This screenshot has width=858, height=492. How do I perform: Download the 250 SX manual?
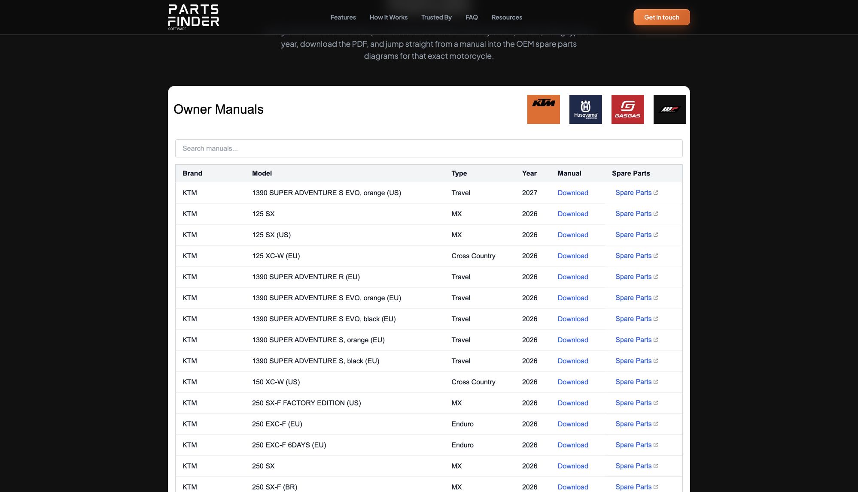[x=573, y=466]
